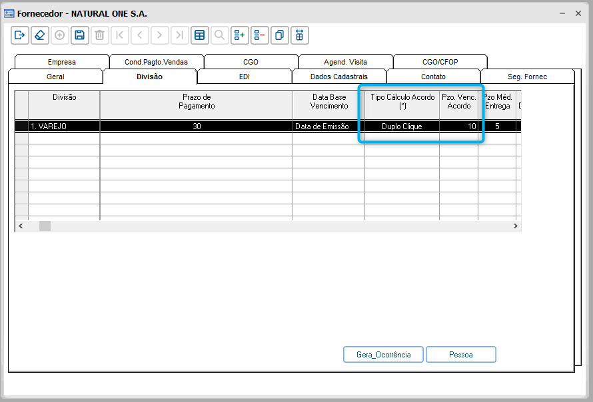Screen dimensions: 593x402
Task: Click the Fornecedor window title icon
Action: click(x=9, y=13)
